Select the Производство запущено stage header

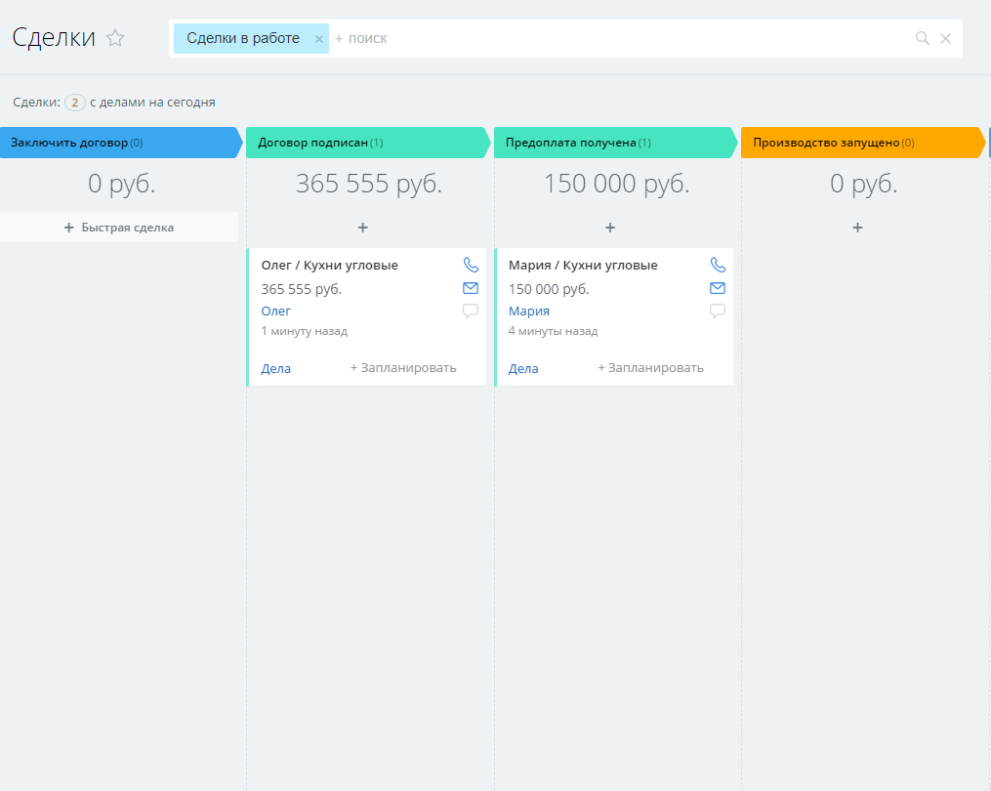[x=861, y=143]
